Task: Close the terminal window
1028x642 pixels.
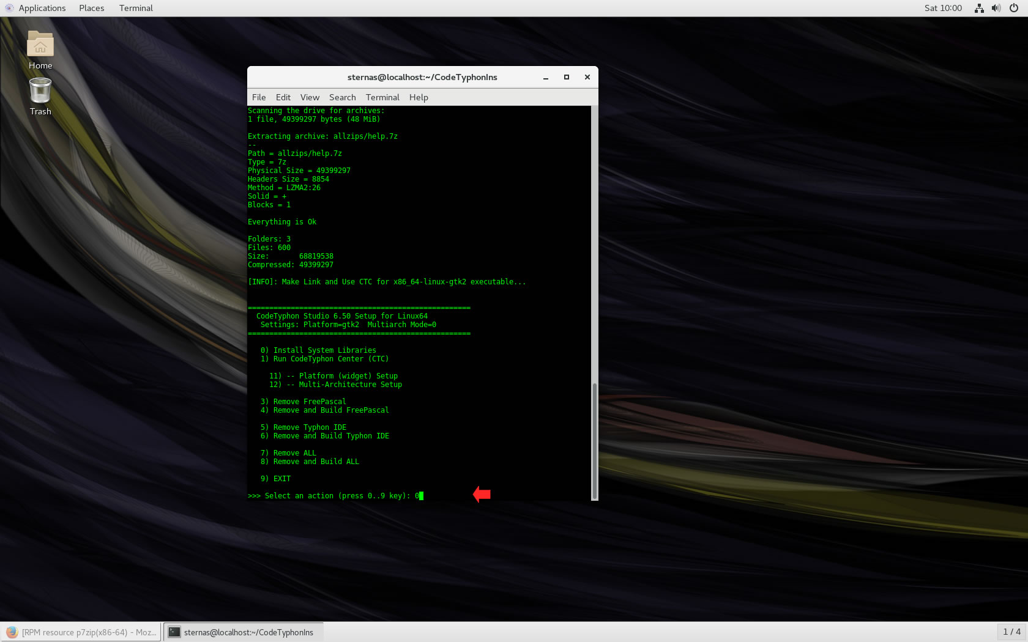Action: (587, 77)
